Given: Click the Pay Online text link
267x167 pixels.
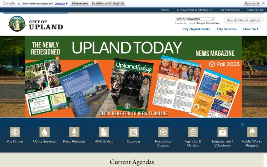Looking at the screenshot, I should pos(15,141).
